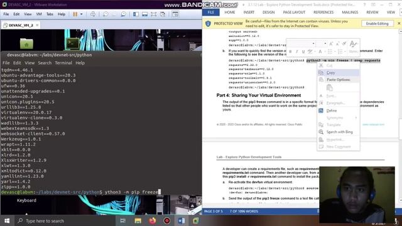The height and width of the screenshot is (226, 402).
Task: Click the Underline icon in mini toolbar
Action: pos(303,51)
